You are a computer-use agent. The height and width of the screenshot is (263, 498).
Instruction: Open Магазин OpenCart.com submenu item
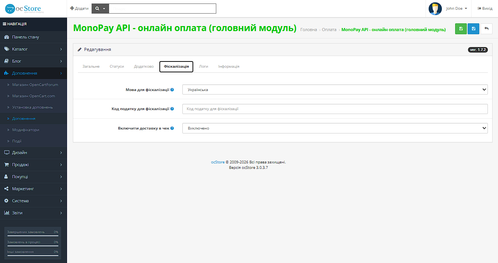[x=34, y=96]
